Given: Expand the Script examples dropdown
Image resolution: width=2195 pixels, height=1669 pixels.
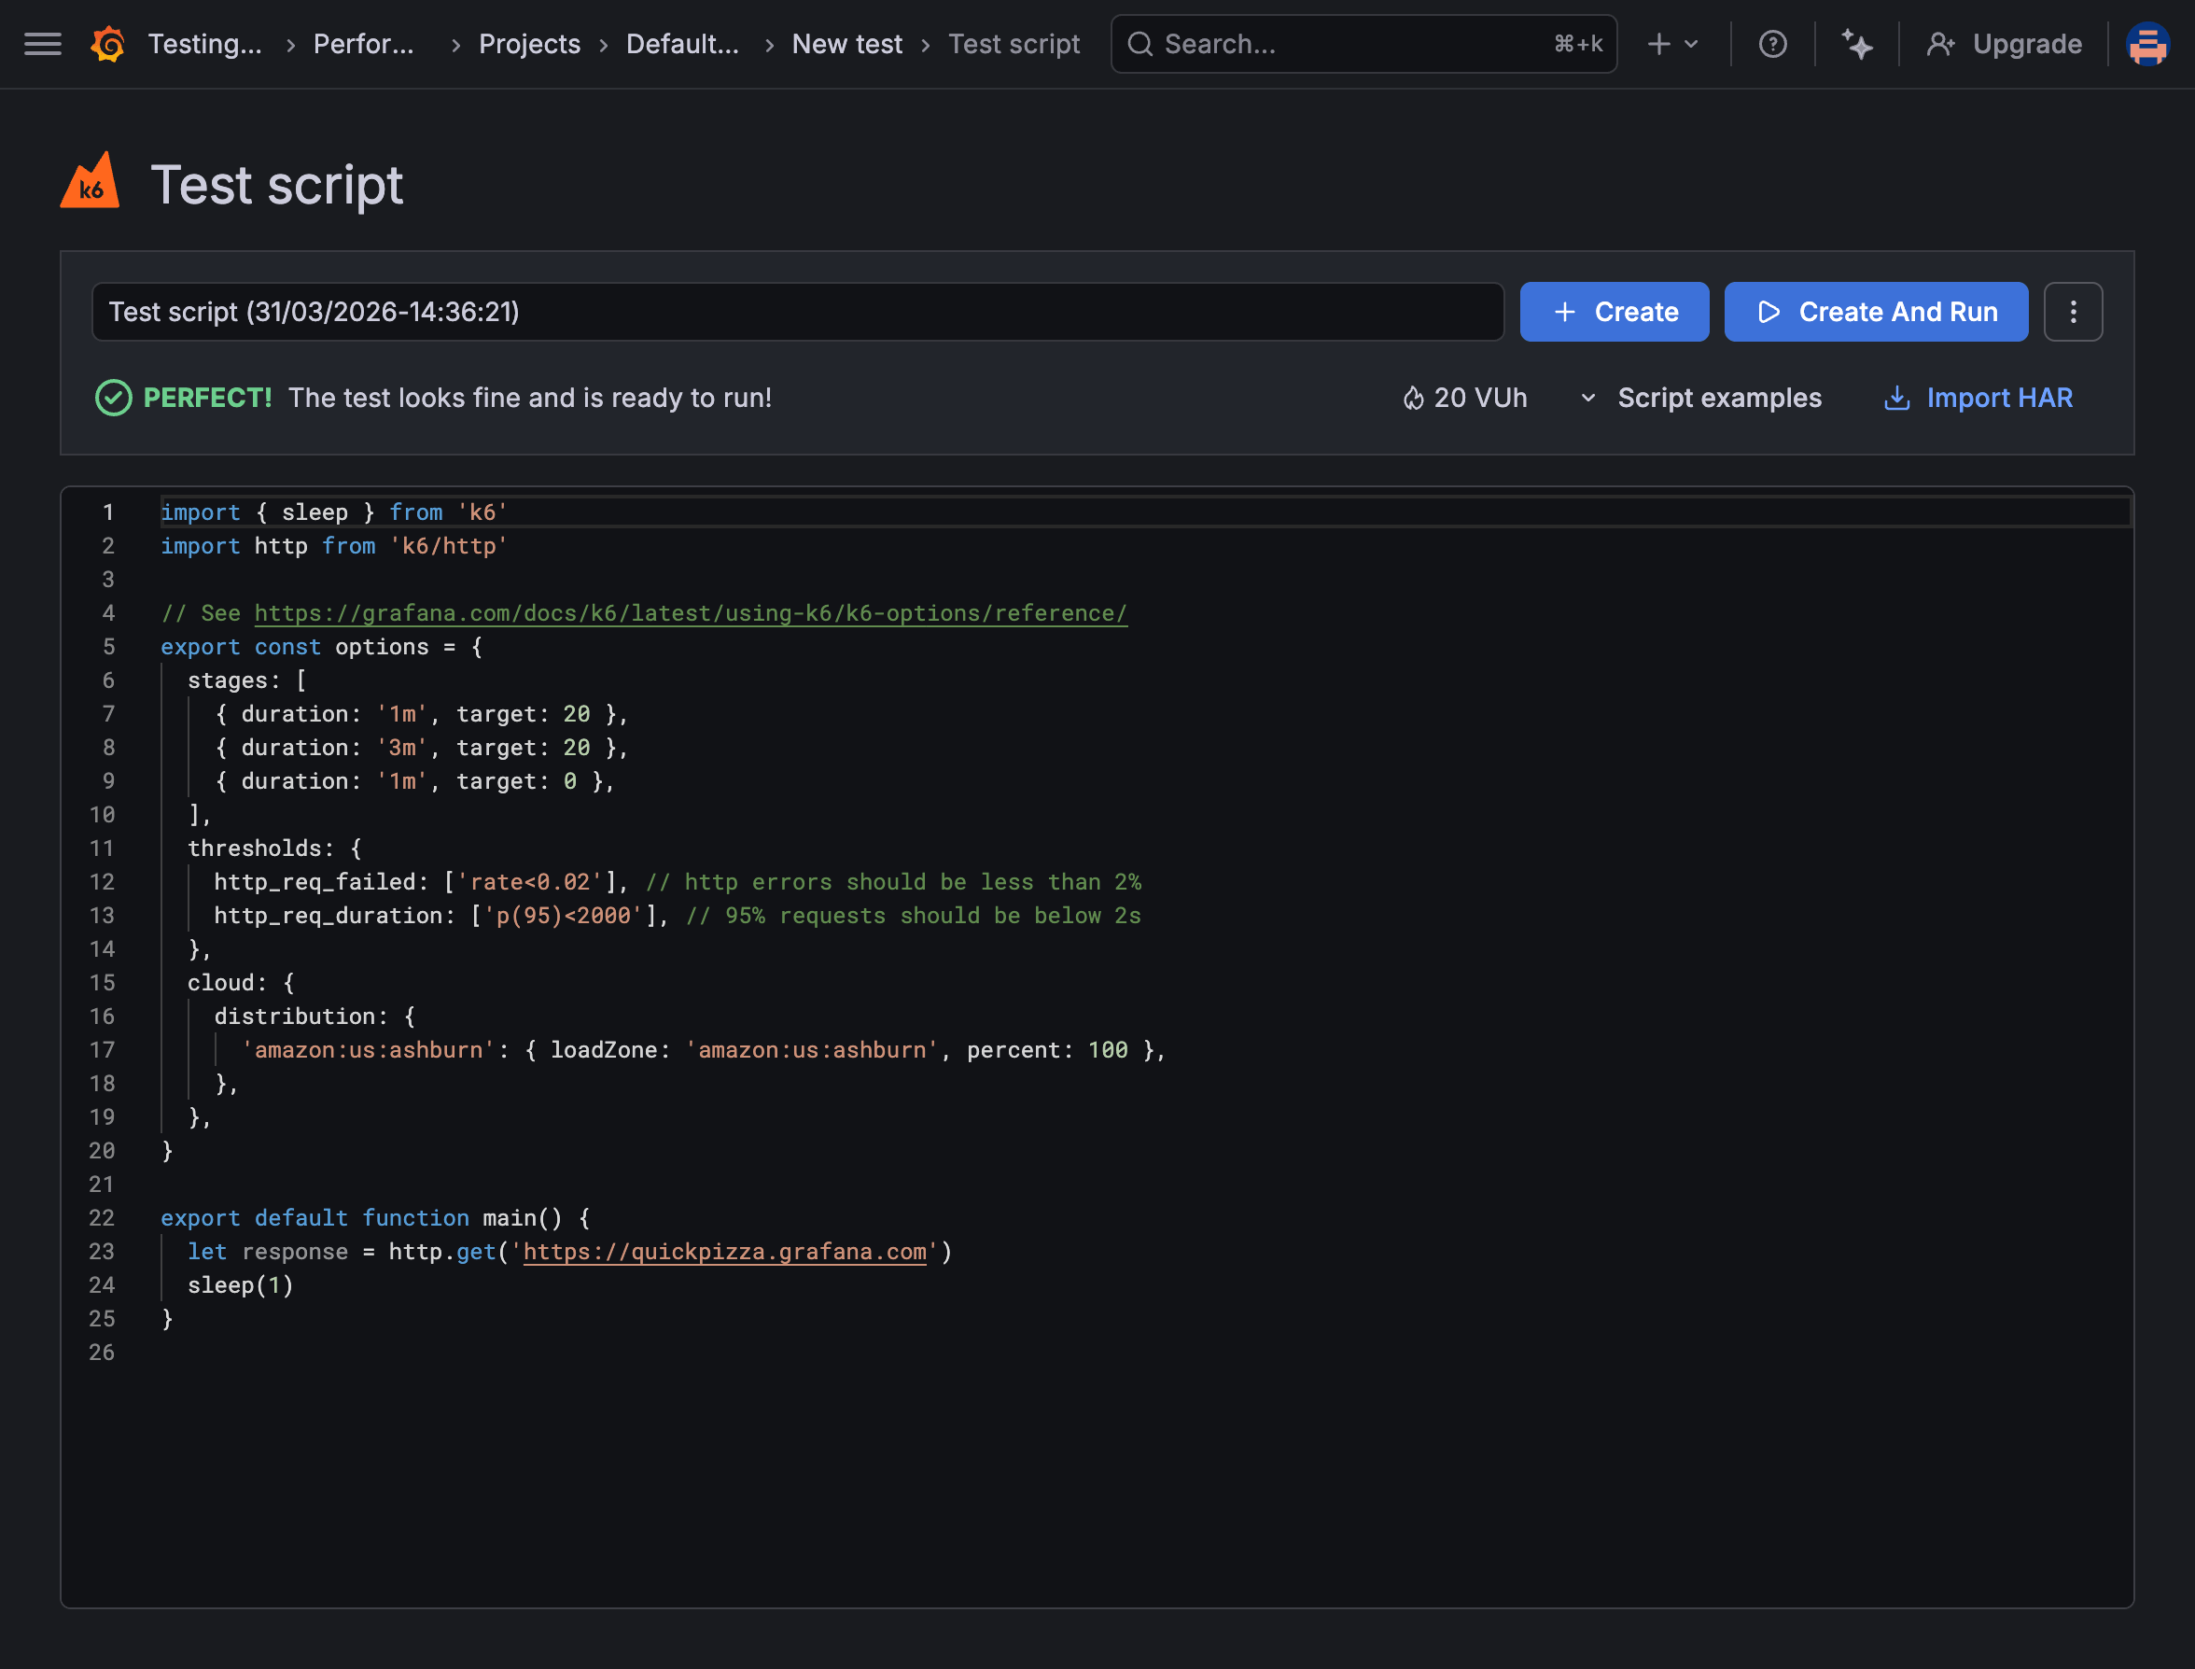Looking at the screenshot, I should (x=1699, y=398).
